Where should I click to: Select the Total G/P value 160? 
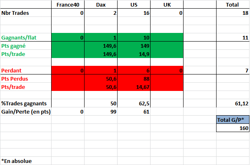coord(233,128)
